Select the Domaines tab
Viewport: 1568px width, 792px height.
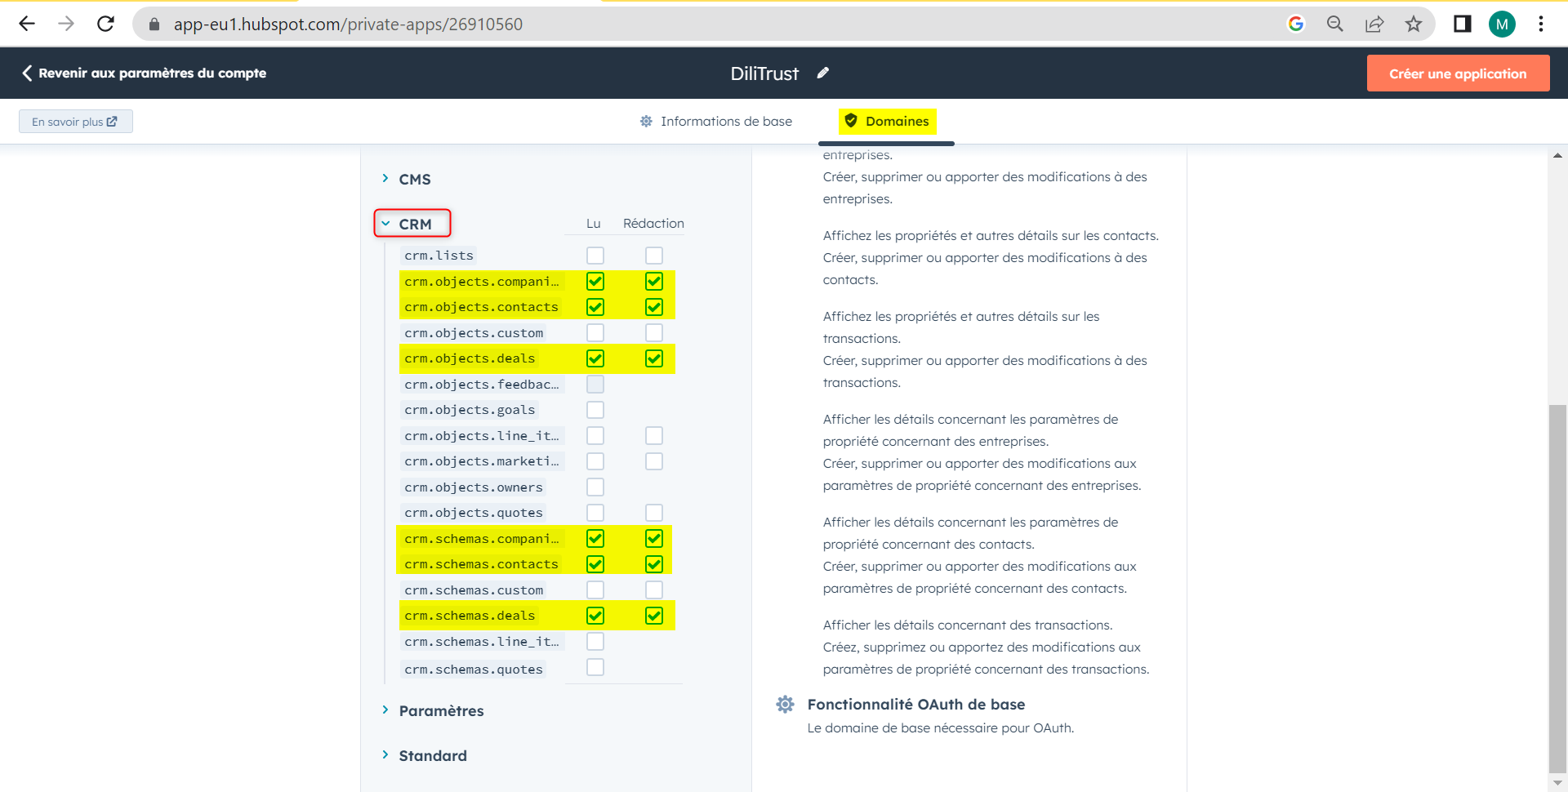(887, 121)
